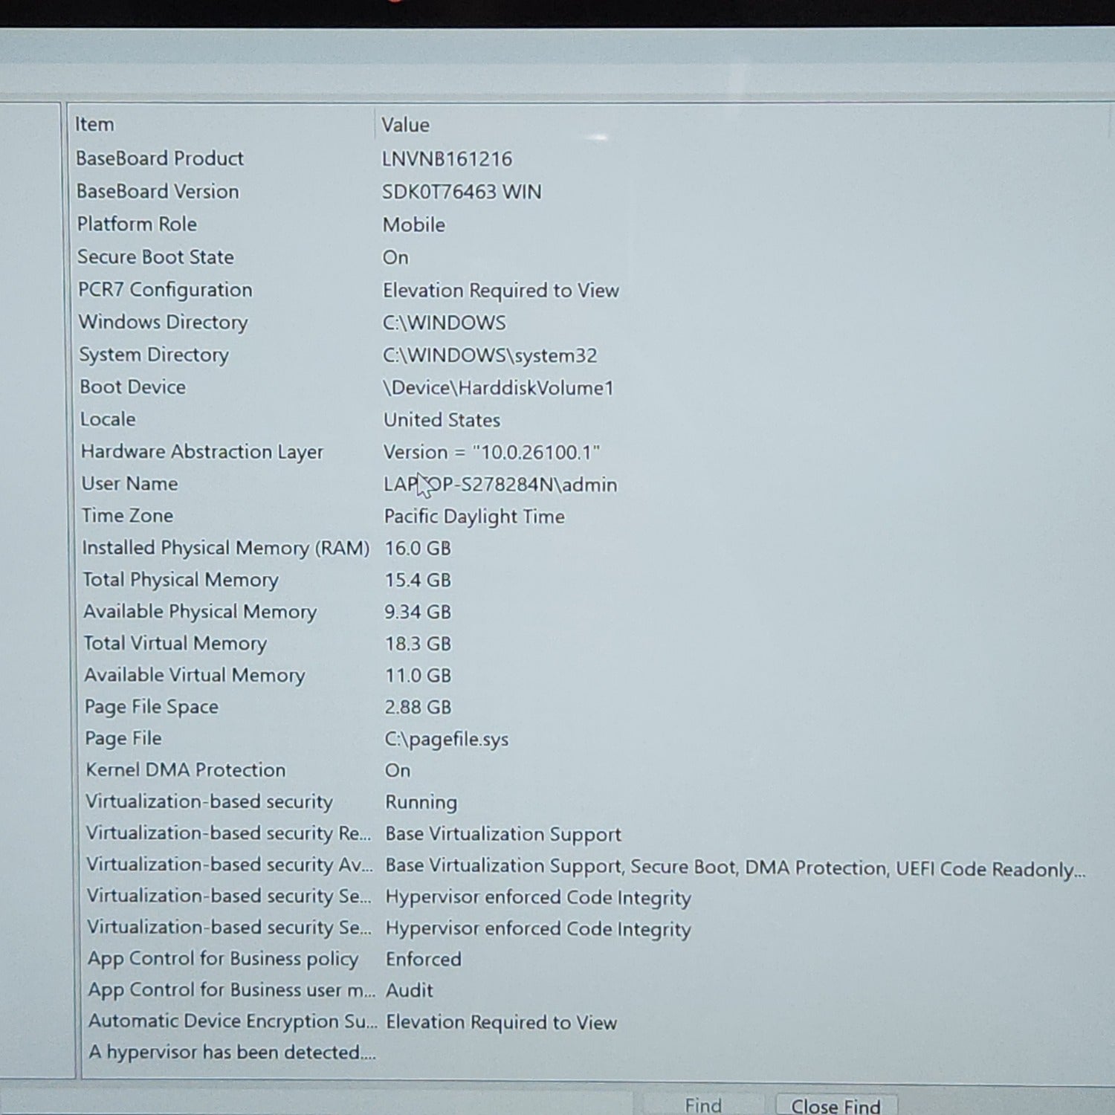Select the Boot Device row
Viewport: 1115px width, 1115px height.
point(133,387)
